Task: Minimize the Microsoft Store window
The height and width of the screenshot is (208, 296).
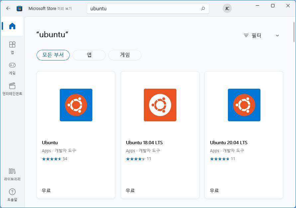Action: [257, 6]
